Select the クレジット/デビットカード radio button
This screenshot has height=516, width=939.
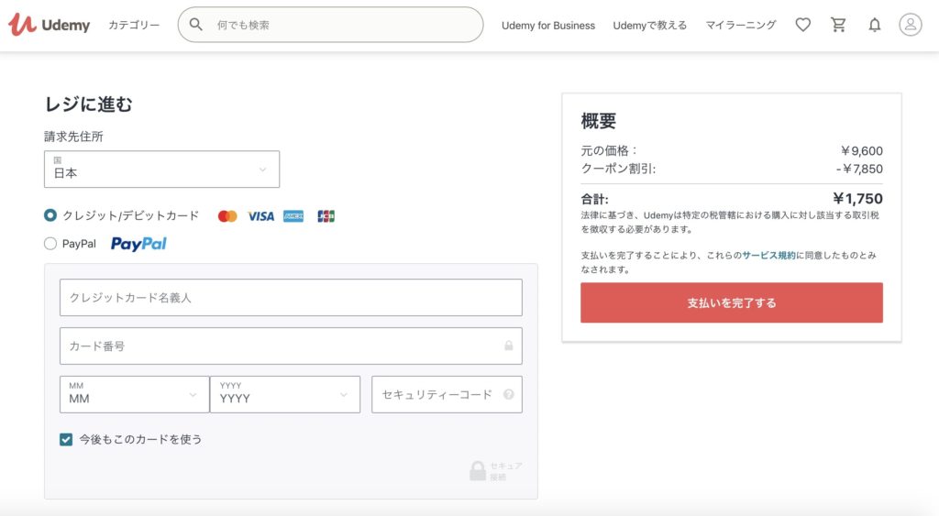point(50,215)
